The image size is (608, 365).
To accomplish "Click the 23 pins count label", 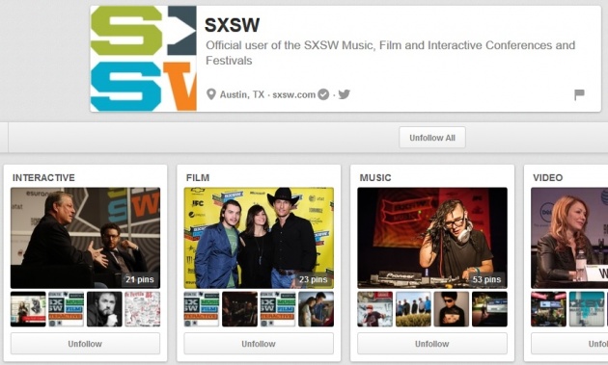I will [314, 279].
